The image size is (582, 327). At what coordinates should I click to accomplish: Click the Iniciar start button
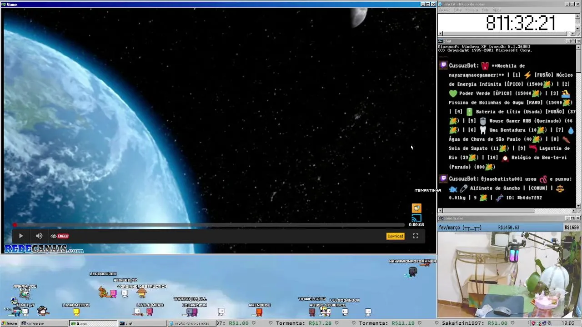click(x=10, y=323)
